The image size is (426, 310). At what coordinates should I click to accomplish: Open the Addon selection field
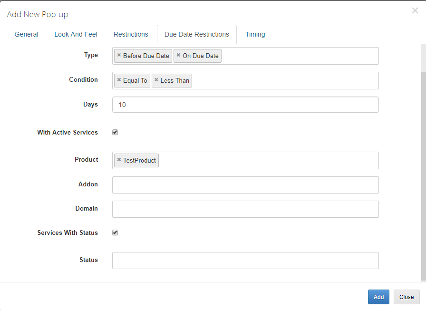pyautogui.click(x=245, y=185)
